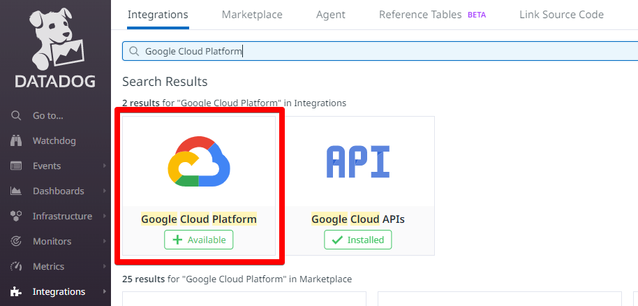Click the Google Cloud logo thumbnail
The image size is (638, 306).
[199, 162]
